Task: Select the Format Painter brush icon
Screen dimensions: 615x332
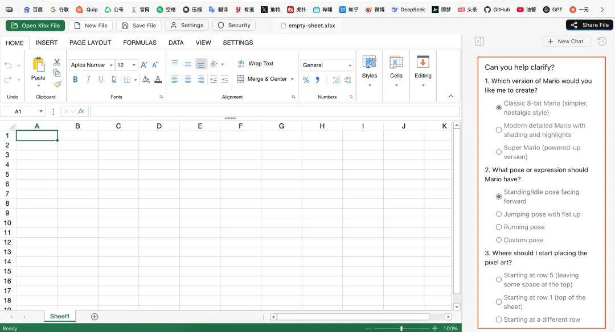Action: click(58, 84)
